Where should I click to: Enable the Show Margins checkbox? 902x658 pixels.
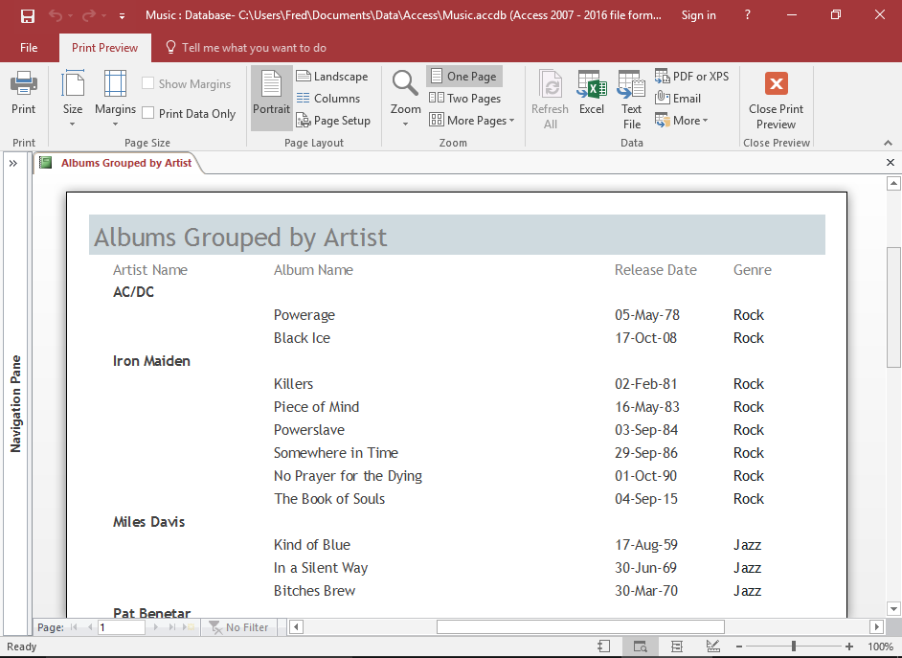148,83
